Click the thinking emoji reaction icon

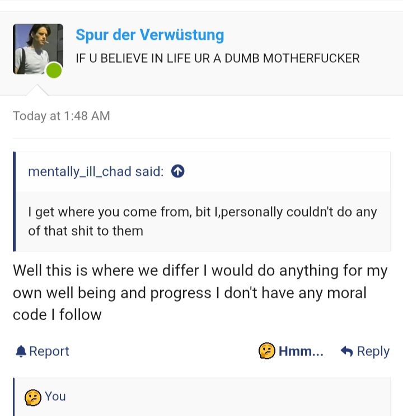[266, 350]
